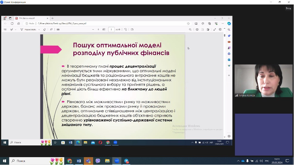Viewport: 294px width, 165px height.
Task: Toggle the eraser tool in the PDF toolbar
Action: click(45, 30)
